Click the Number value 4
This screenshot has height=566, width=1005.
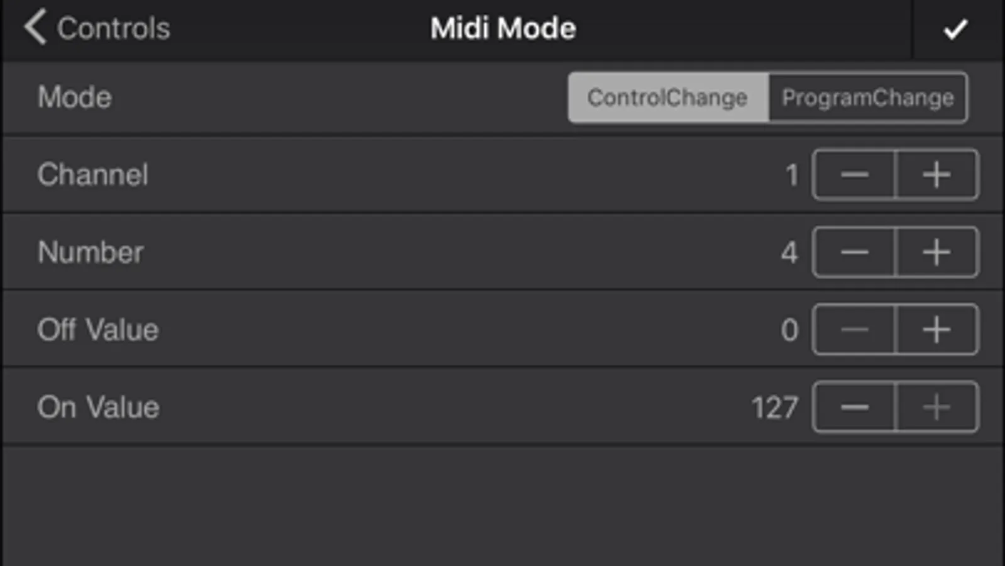pos(789,252)
